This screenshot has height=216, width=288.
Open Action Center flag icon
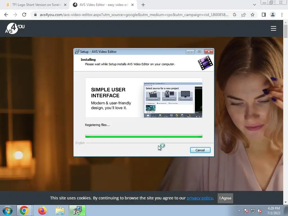[246, 211]
